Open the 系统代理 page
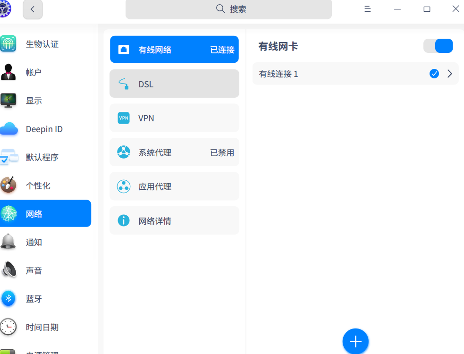 (x=174, y=152)
